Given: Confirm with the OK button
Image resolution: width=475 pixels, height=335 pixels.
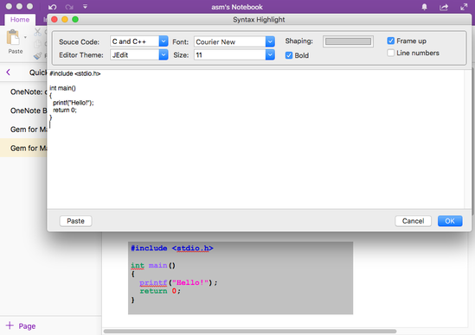Looking at the screenshot, I should click(x=450, y=221).
